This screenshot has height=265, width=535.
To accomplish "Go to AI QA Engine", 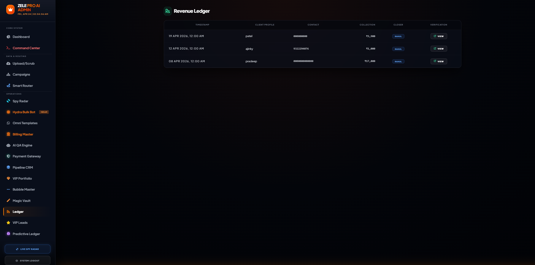I will click(28, 145).
